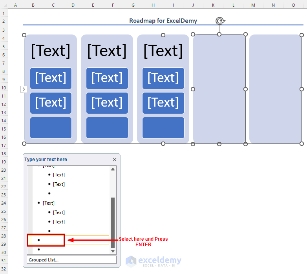This screenshot has height=274, width=307.
Task: Select the last empty bullet in text pane
Action: click(x=39, y=249)
